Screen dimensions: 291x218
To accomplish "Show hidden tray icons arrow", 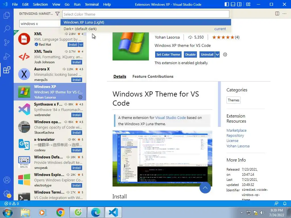I will pos(242,213).
